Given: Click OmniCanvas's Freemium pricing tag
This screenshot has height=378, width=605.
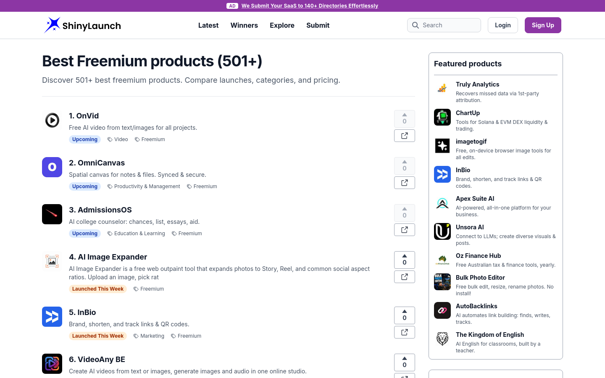Looking at the screenshot, I should click(202, 186).
